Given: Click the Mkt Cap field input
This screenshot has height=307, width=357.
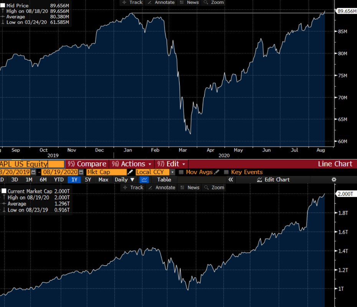Looking at the screenshot, I should coord(106,172).
